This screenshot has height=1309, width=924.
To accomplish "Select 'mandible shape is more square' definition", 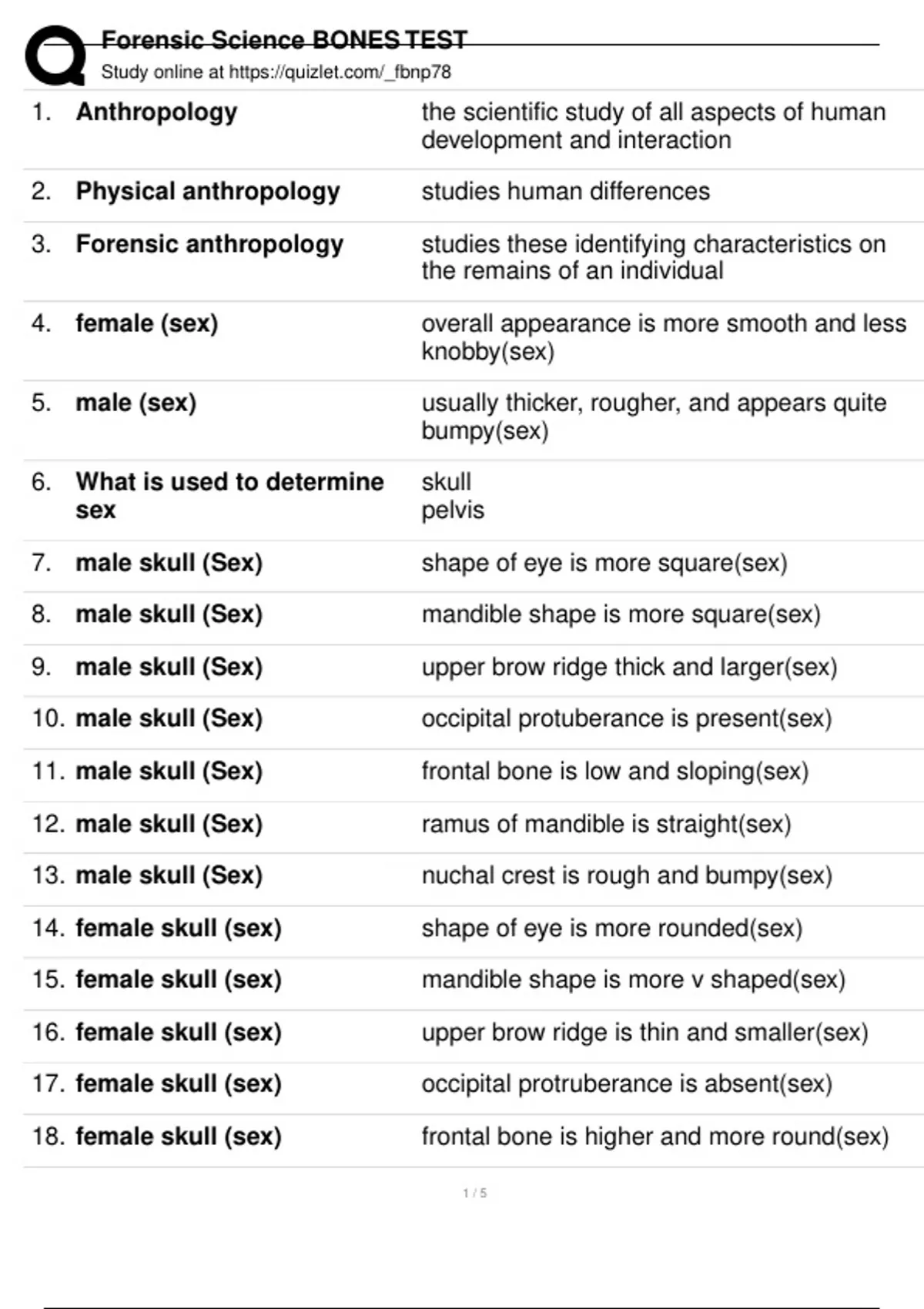I will [621, 614].
